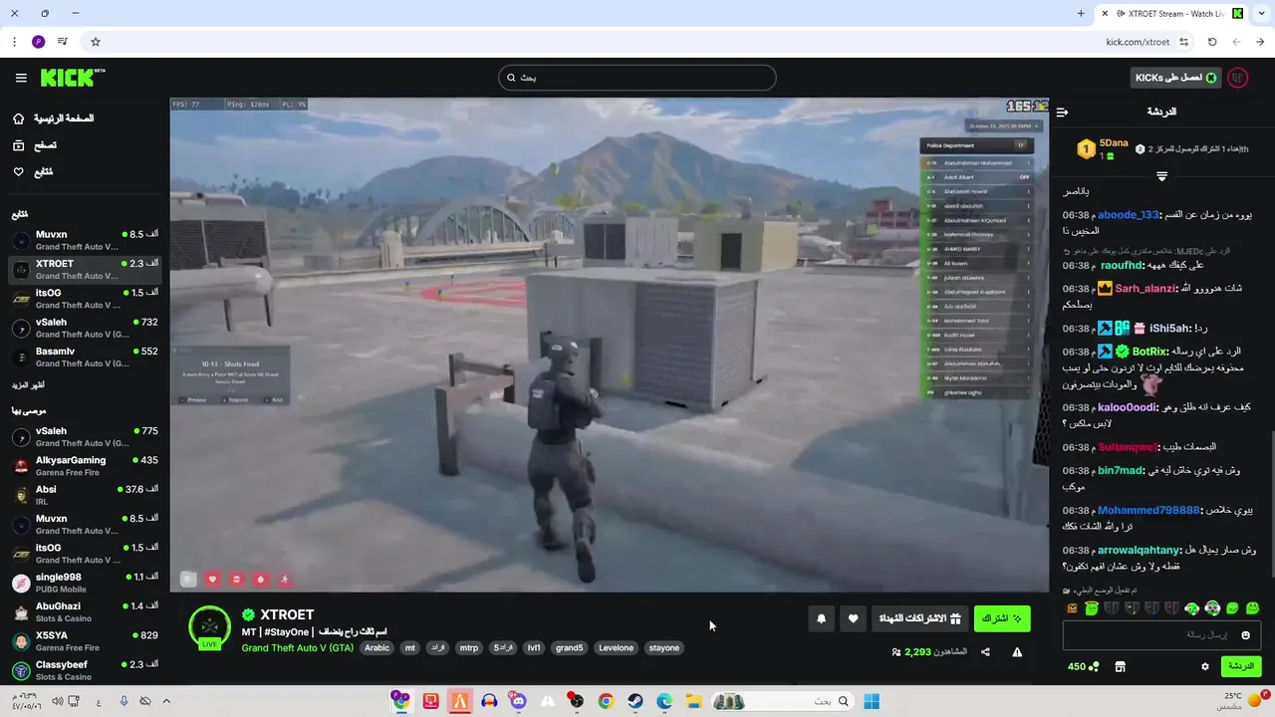The width and height of the screenshot is (1275, 717).
Task: Open the Following heart sidebar item
Action: (32, 172)
